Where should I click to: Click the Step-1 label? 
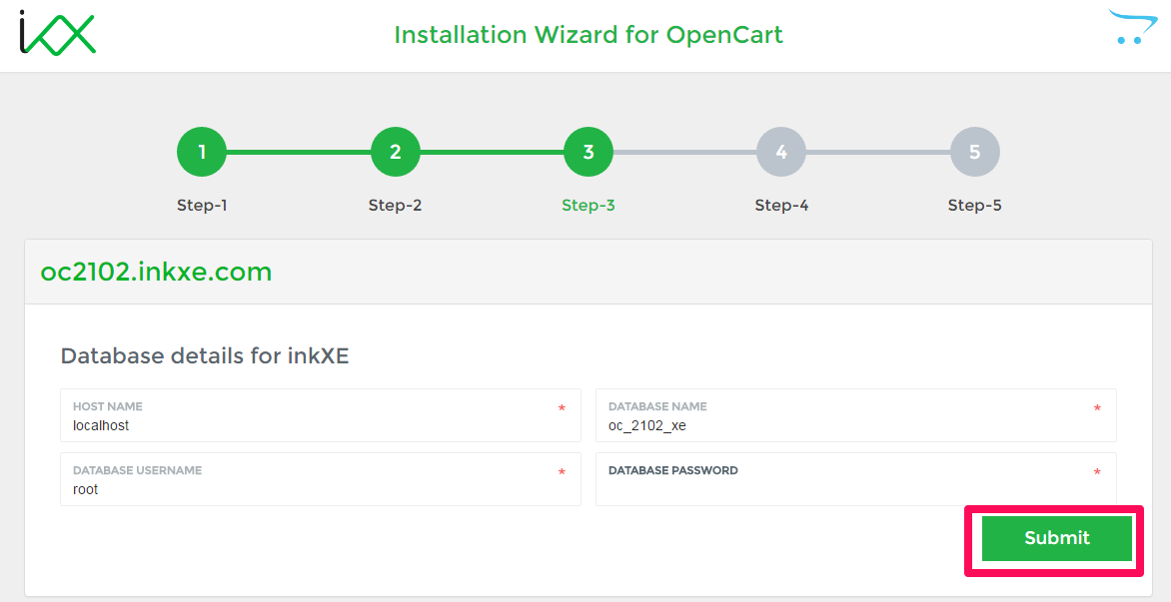click(x=202, y=205)
